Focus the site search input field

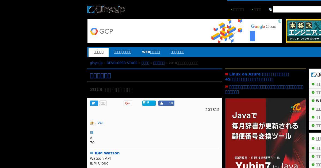point(297,9)
